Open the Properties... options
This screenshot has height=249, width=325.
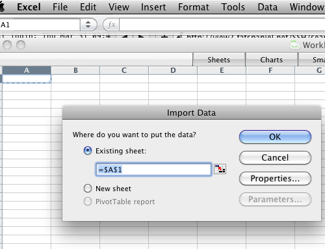275,178
